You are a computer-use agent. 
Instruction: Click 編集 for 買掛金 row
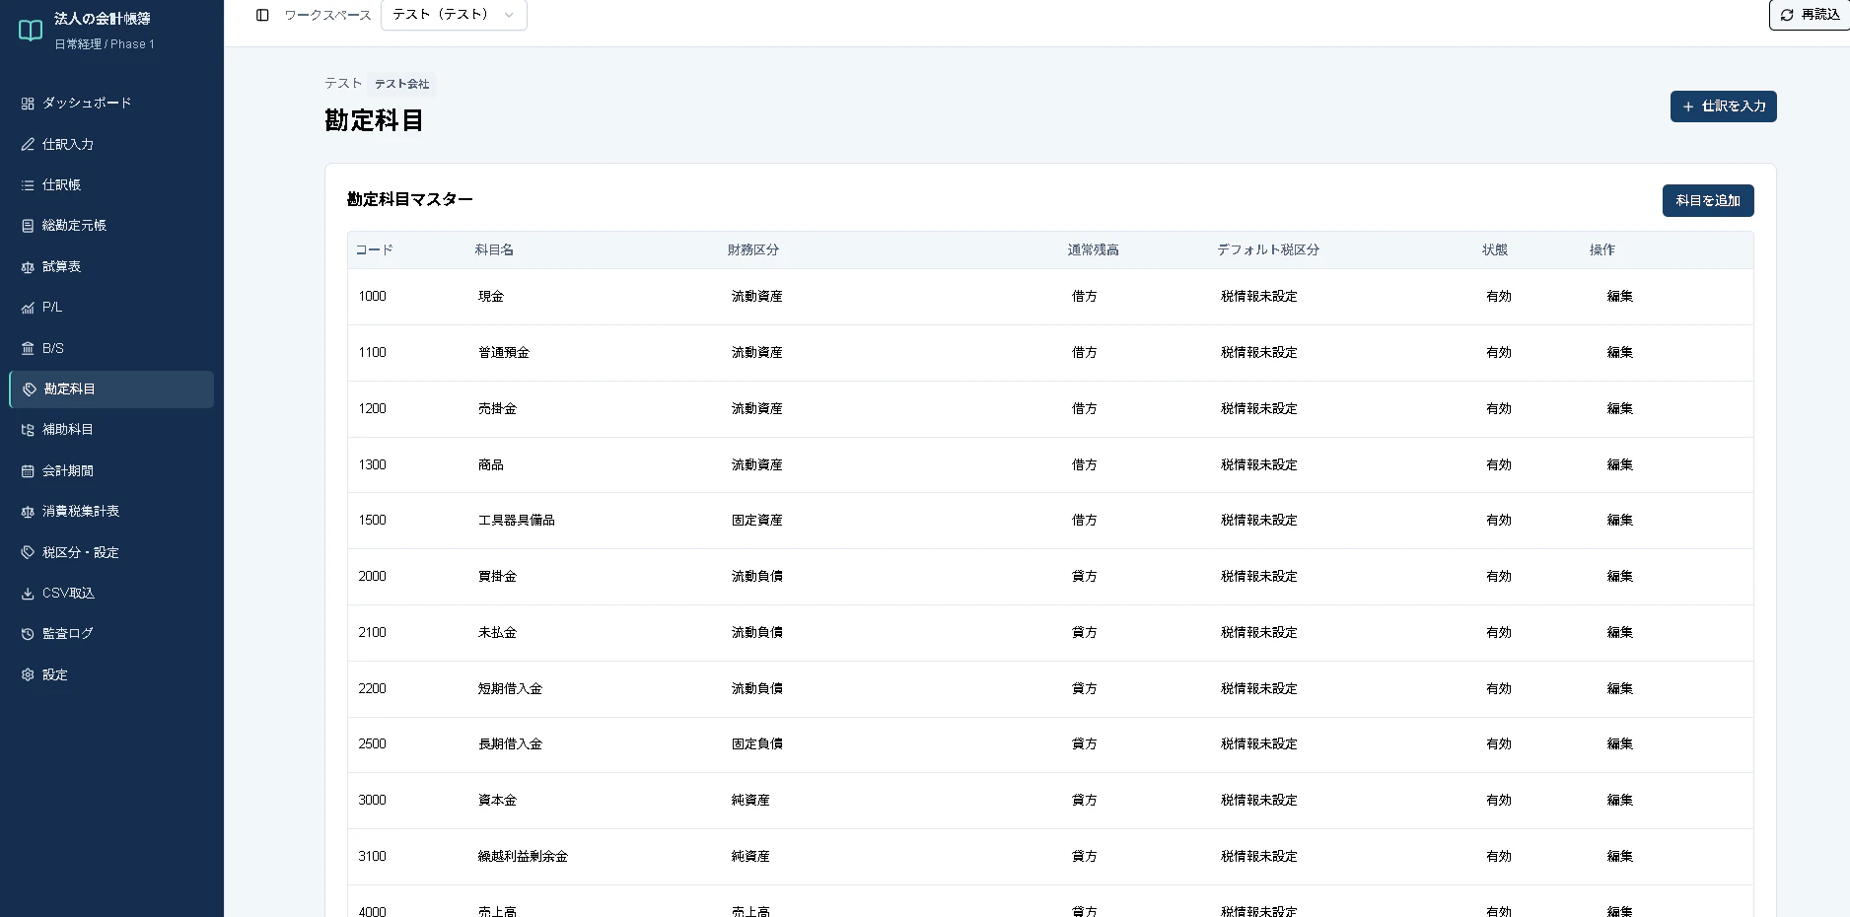(1619, 577)
